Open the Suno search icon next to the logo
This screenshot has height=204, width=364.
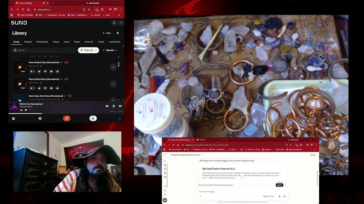tap(114, 23)
